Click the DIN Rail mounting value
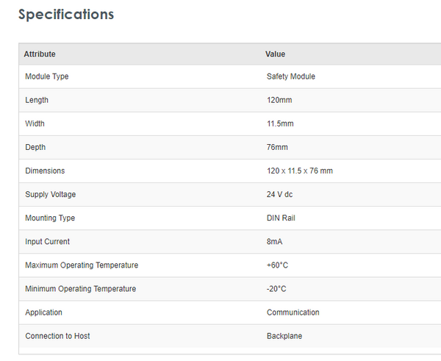Viewport: 441px width, 361px height. [281, 218]
